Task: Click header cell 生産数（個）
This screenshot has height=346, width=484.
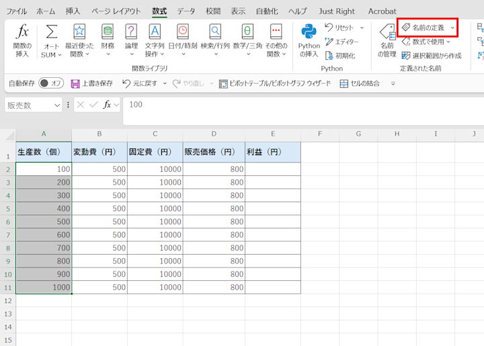Action: tap(44, 152)
